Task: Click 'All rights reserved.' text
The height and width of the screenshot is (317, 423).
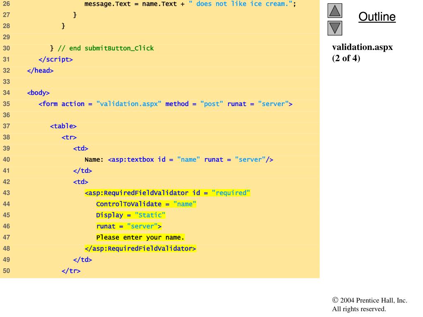Action: tap(359, 309)
